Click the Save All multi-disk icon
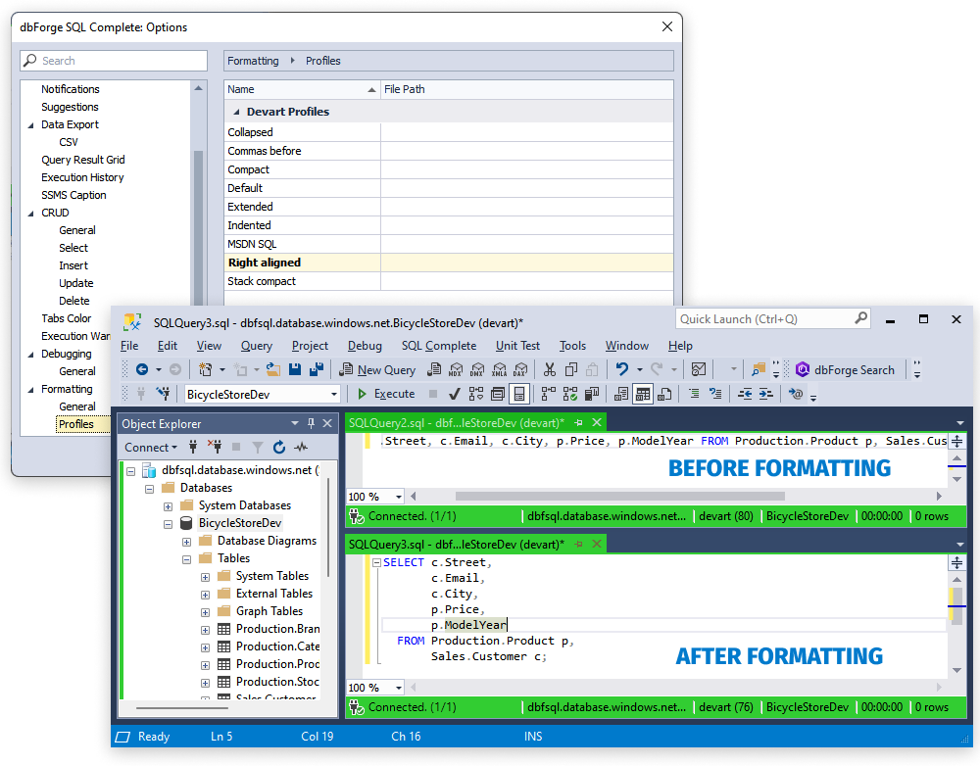The image size is (980, 766). tap(317, 370)
